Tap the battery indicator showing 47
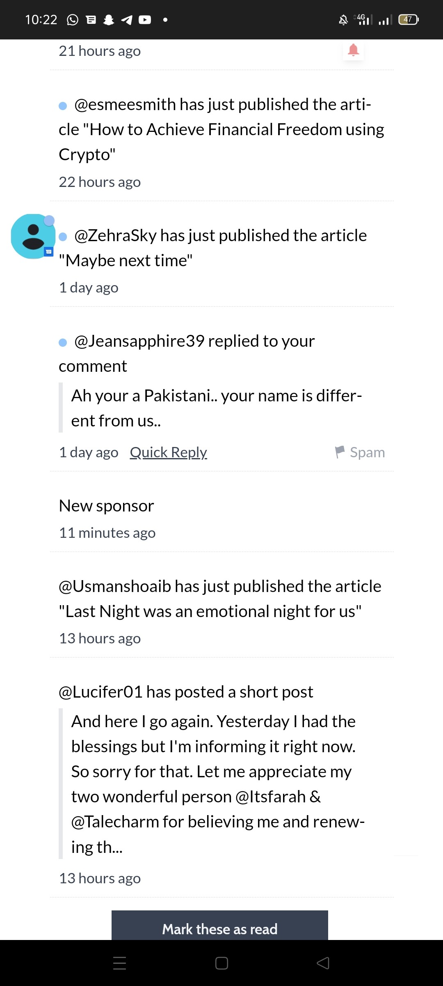The image size is (443, 986). pyautogui.click(x=409, y=19)
